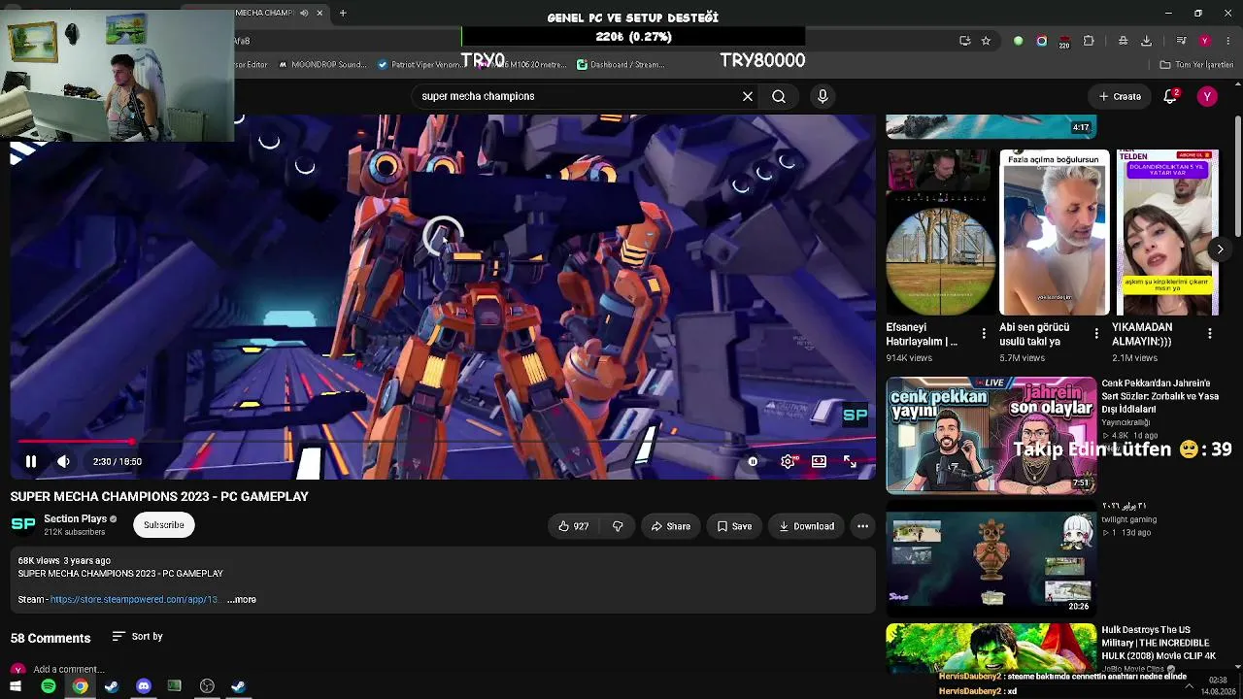
Task: Open the Section Plays channel name link
Action: (x=75, y=519)
